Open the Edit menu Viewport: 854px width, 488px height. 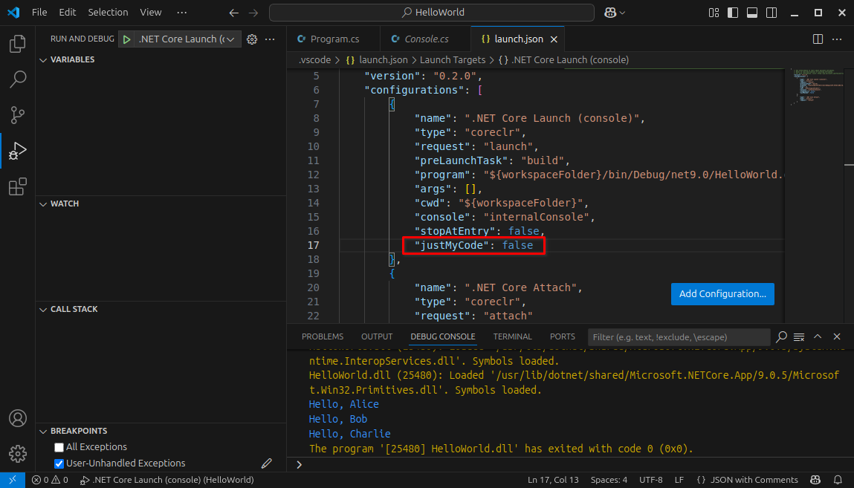(68, 12)
